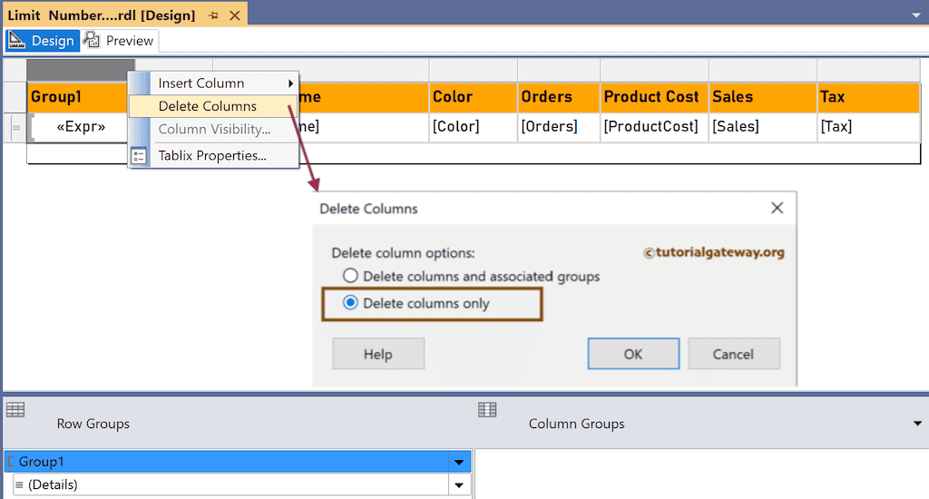Click the column handle above Color
Viewport: 929px width, 499px height.
pos(473,70)
